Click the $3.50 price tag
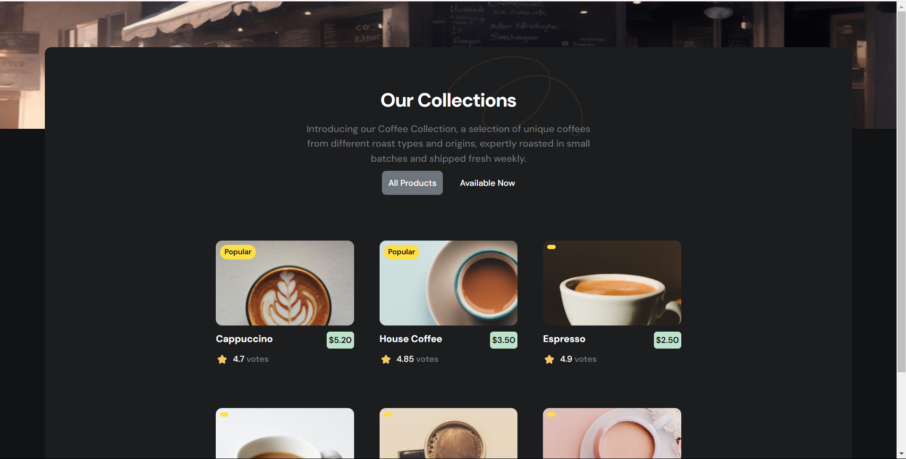The image size is (906, 459). click(504, 340)
